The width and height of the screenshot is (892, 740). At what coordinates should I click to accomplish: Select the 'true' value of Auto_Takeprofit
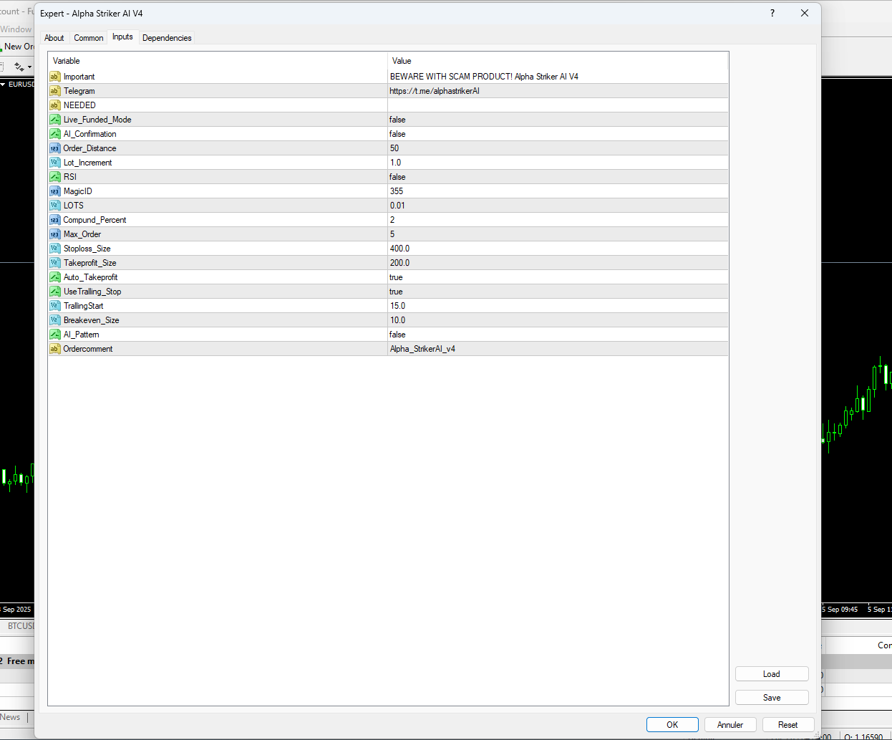558,277
